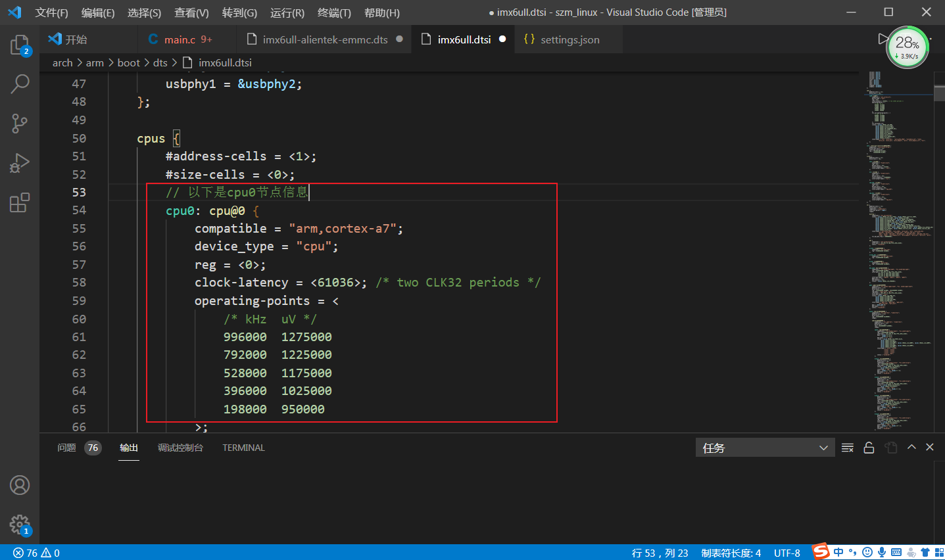945x560 pixels.
Task: Click errors and warnings count in status bar
Action: [36, 553]
